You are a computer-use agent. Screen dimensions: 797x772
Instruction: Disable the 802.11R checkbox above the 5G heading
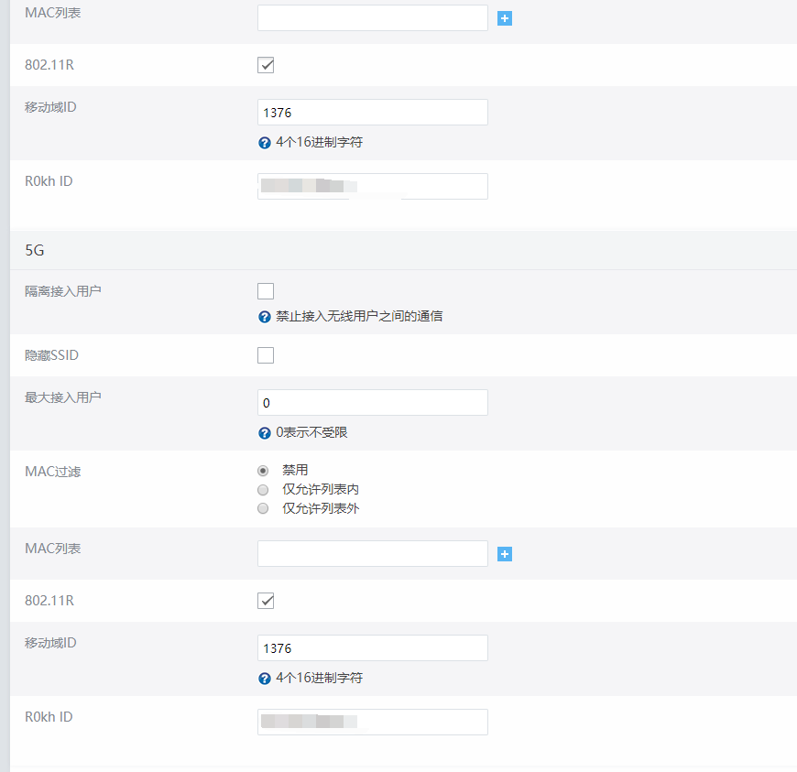coord(266,65)
